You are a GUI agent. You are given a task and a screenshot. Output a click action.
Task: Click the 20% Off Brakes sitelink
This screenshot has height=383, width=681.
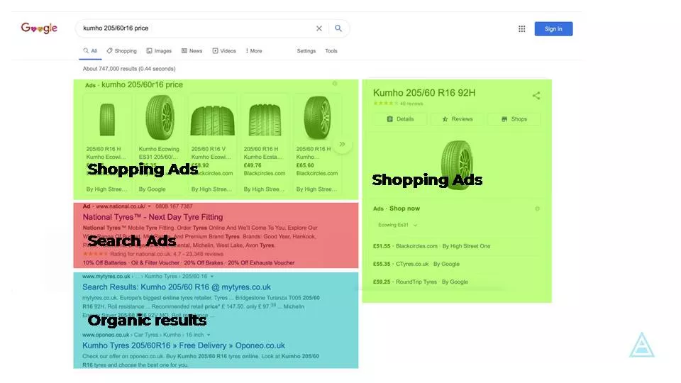click(204, 262)
